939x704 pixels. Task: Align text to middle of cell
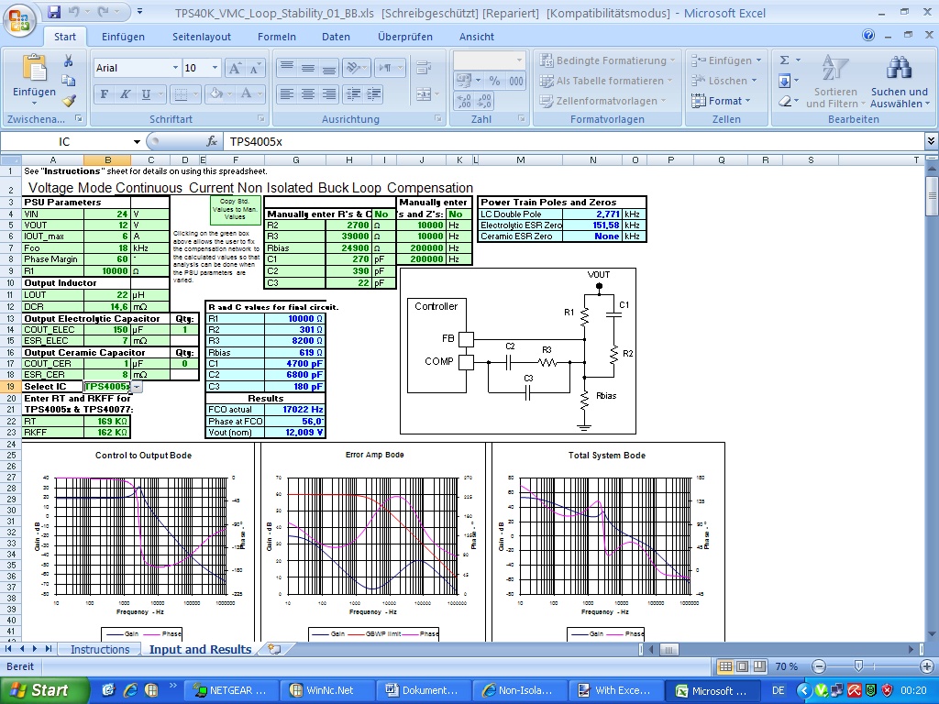coord(308,68)
